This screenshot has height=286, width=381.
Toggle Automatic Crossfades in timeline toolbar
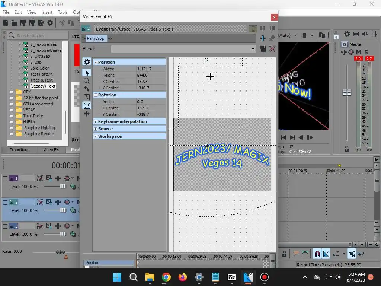coord(326,254)
